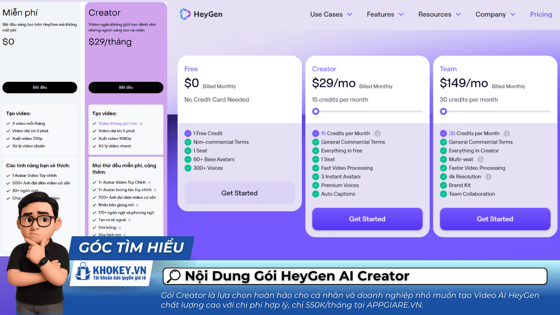Open the Features dropdown menu
The width and height of the screenshot is (560, 315).
tap(385, 14)
